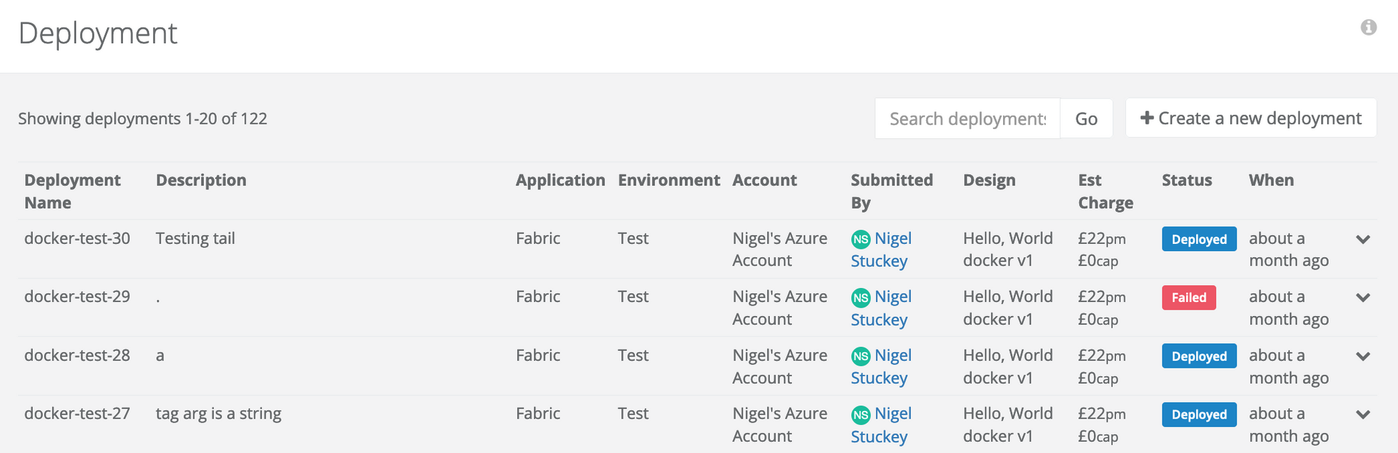Expand the docker-test-30 row chevron

(1362, 239)
